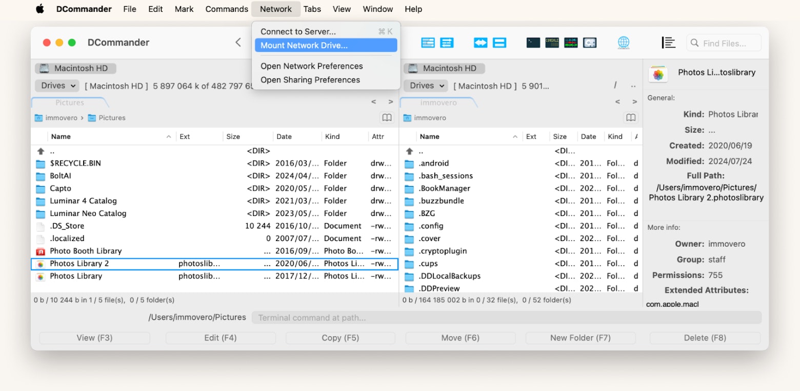Click the parent '..' button beside slash

click(x=633, y=85)
